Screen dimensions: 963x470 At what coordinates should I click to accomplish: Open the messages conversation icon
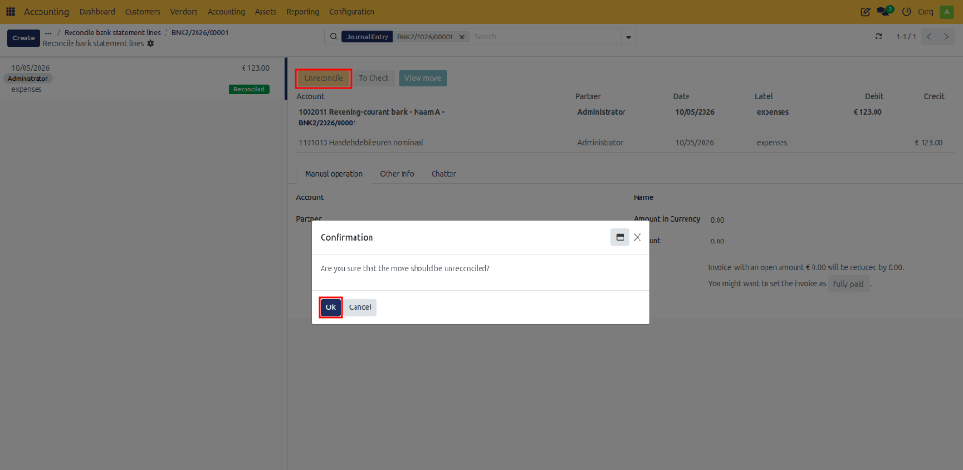(885, 11)
